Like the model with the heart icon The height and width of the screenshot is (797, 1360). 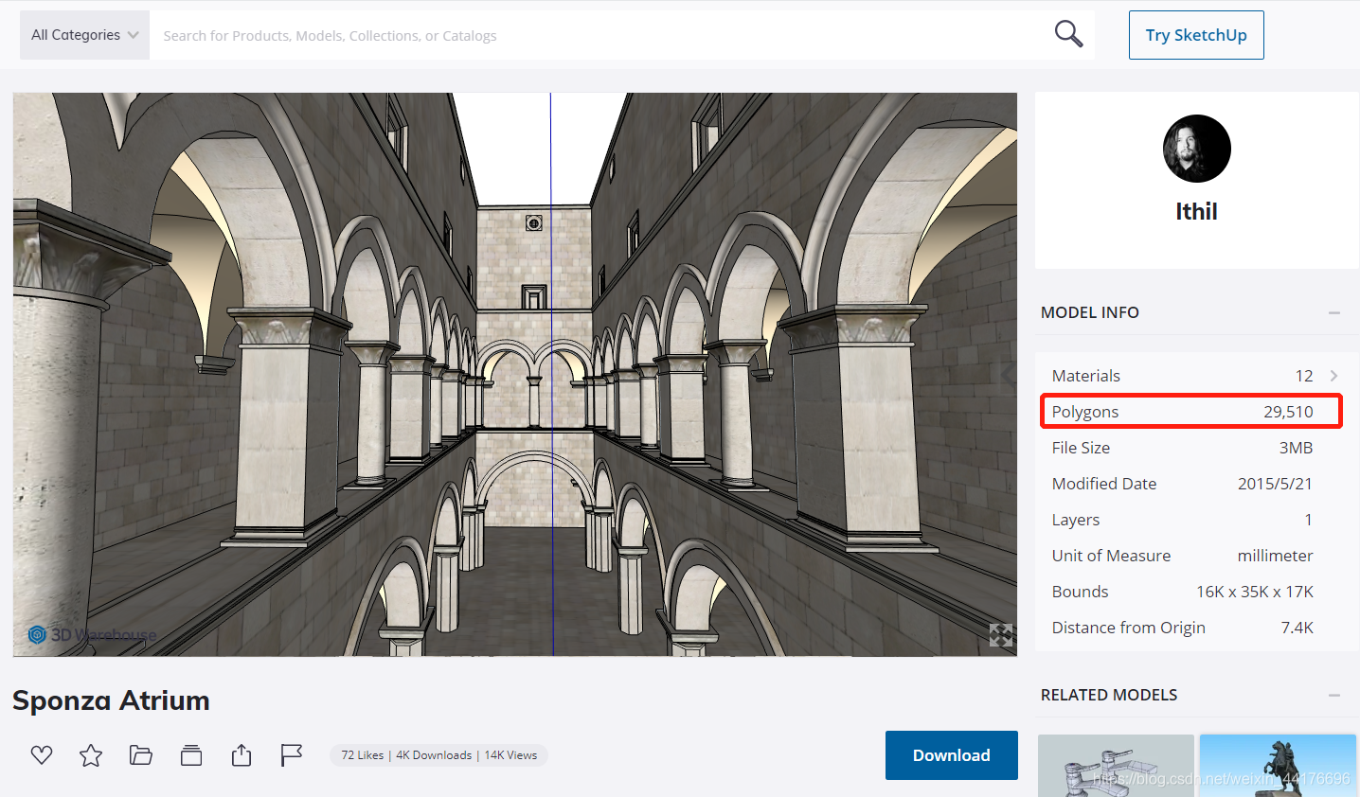coord(42,754)
